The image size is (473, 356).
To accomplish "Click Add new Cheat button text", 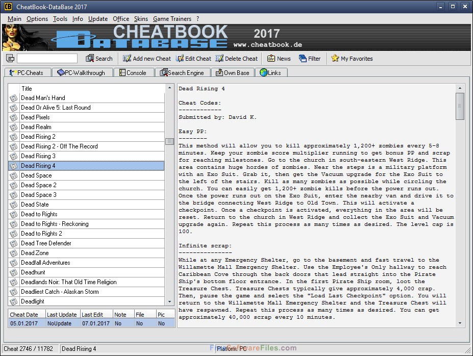I will [152, 59].
